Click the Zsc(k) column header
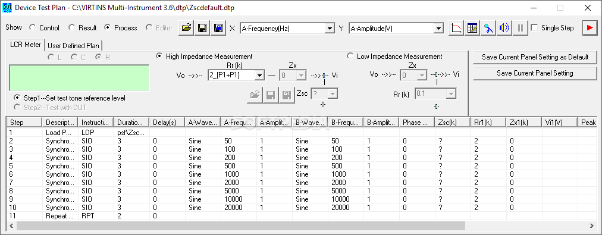Screen dimensions: 602x235 (x=453, y=123)
